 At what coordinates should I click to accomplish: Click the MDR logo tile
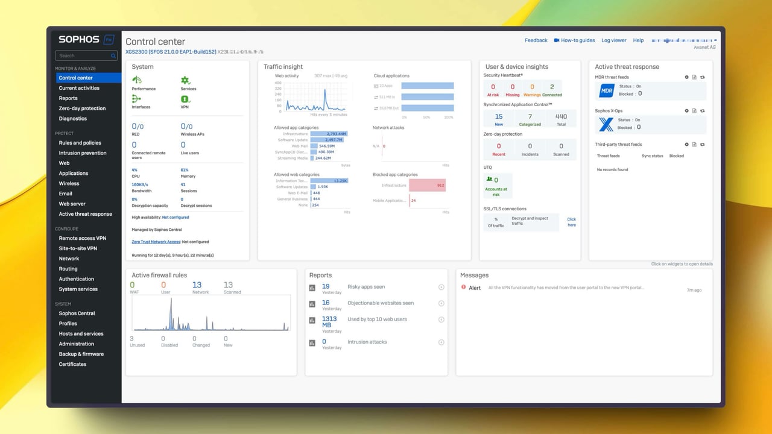tap(606, 90)
